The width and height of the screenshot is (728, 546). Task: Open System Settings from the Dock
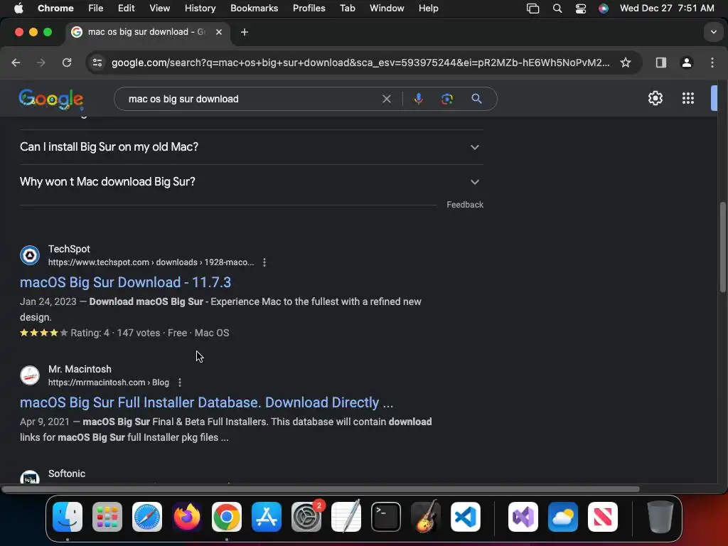[306, 517]
